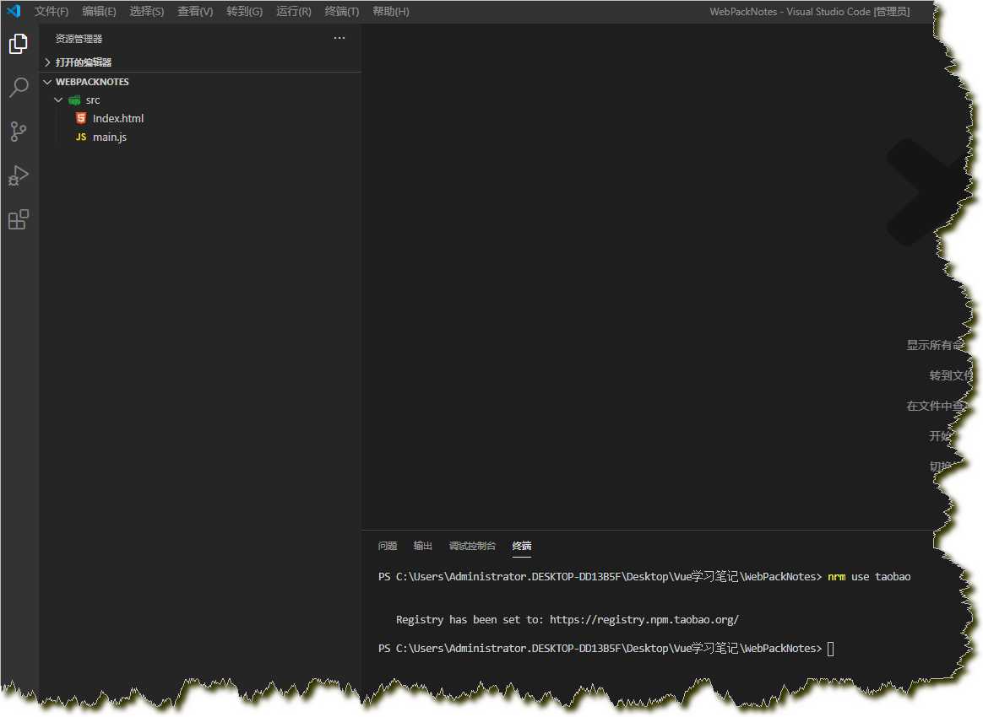Select the 终端 panel tab
Viewport: 983px width, 717px height.
tap(522, 546)
